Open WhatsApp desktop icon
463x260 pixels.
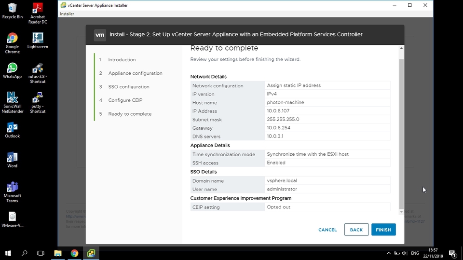point(13,70)
